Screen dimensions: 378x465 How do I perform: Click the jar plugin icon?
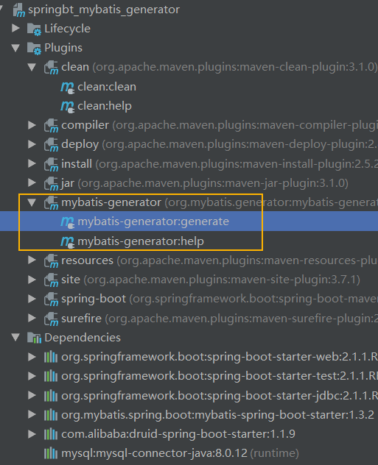coord(51,183)
